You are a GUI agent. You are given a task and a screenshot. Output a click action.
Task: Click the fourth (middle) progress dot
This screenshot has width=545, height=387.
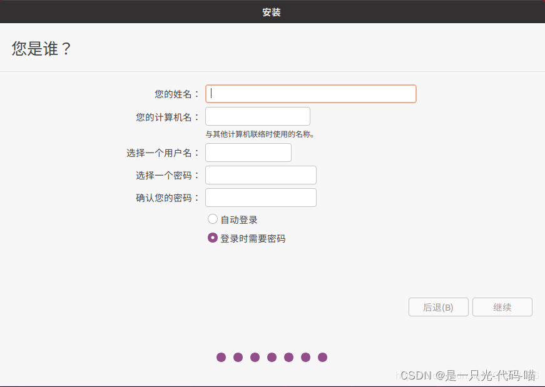click(x=272, y=358)
